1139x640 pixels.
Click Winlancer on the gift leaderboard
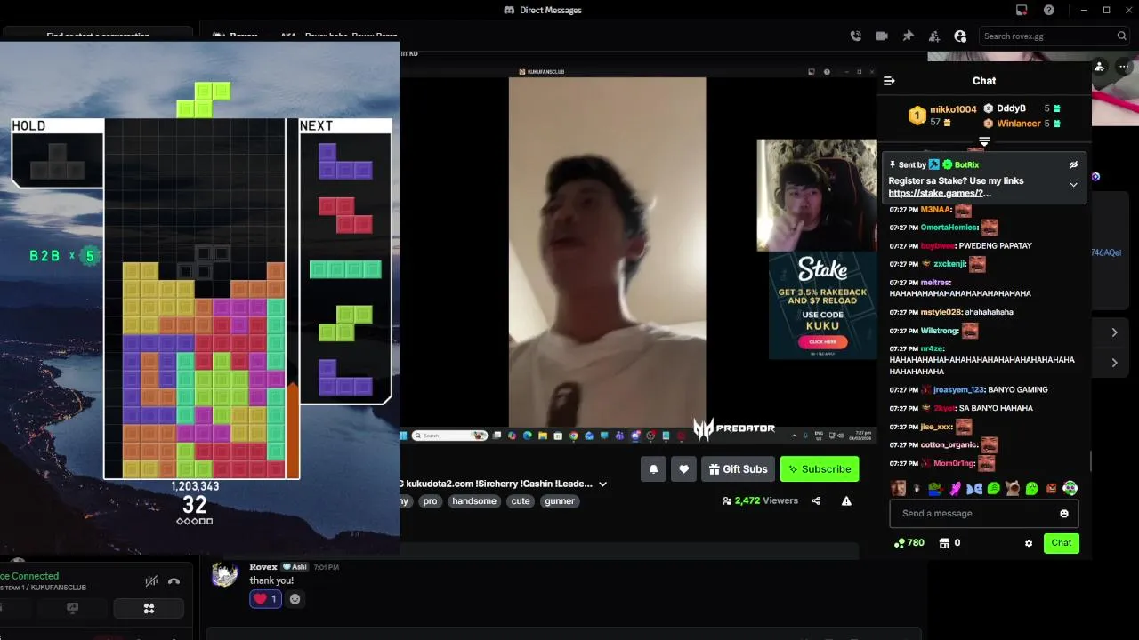1019,124
